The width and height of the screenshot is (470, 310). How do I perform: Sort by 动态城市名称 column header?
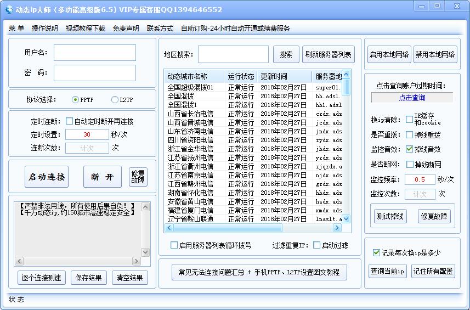(194, 76)
